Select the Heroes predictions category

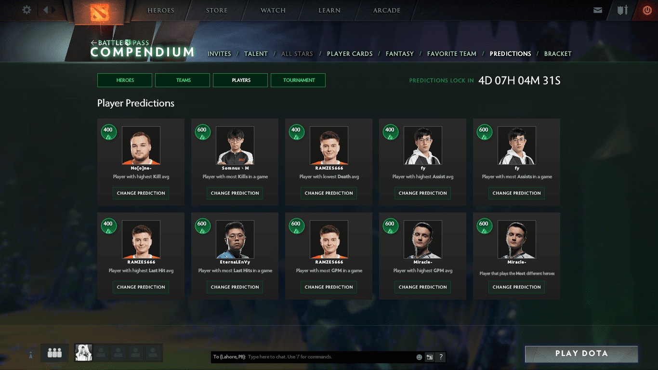125,80
